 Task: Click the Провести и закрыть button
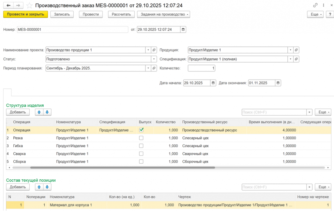pos(25,14)
